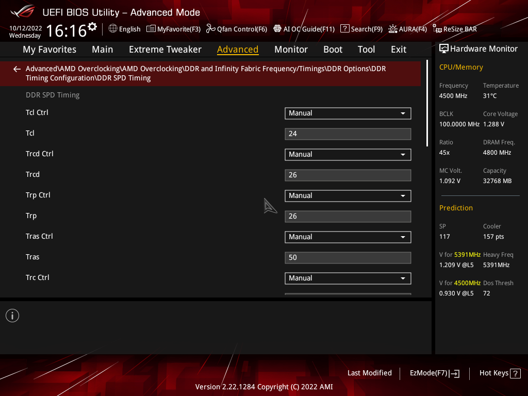The width and height of the screenshot is (528, 396).
Task: Switch to the Main tab
Action: coord(103,49)
